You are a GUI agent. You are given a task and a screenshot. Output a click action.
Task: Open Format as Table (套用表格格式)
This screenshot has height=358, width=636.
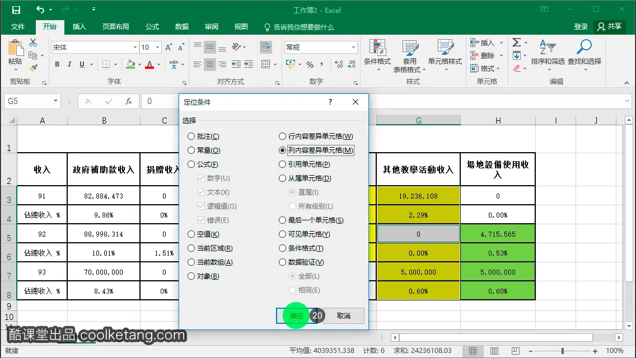(x=410, y=55)
